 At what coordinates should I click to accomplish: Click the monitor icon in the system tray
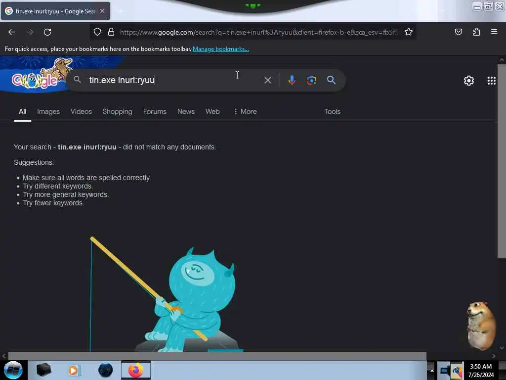click(444, 370)
